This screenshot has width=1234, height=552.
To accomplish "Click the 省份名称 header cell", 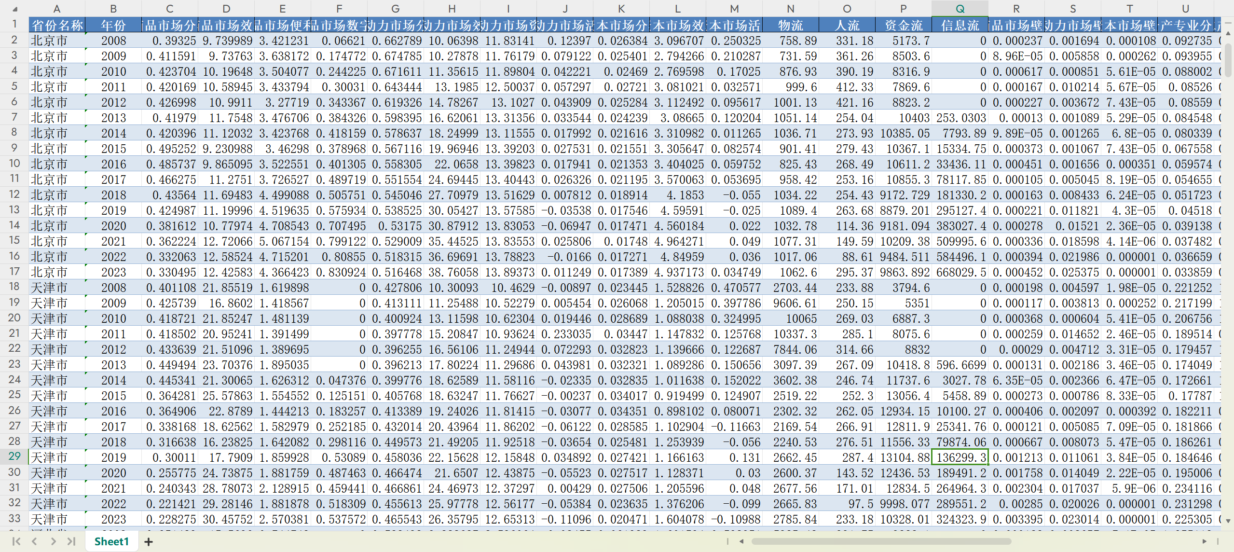I will [57, 25].
